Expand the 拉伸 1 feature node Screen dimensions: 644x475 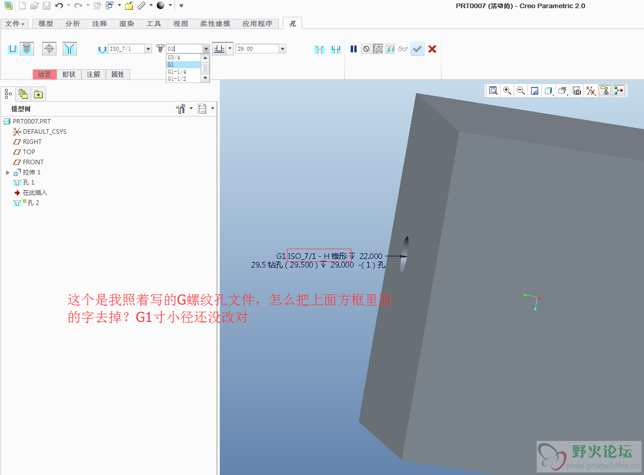(8, 172)
